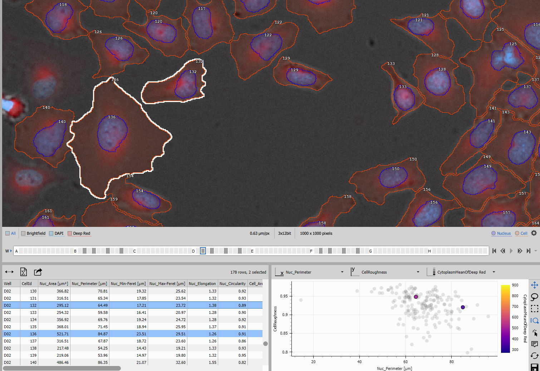Reset the scatter plot view

pos(534,356)
